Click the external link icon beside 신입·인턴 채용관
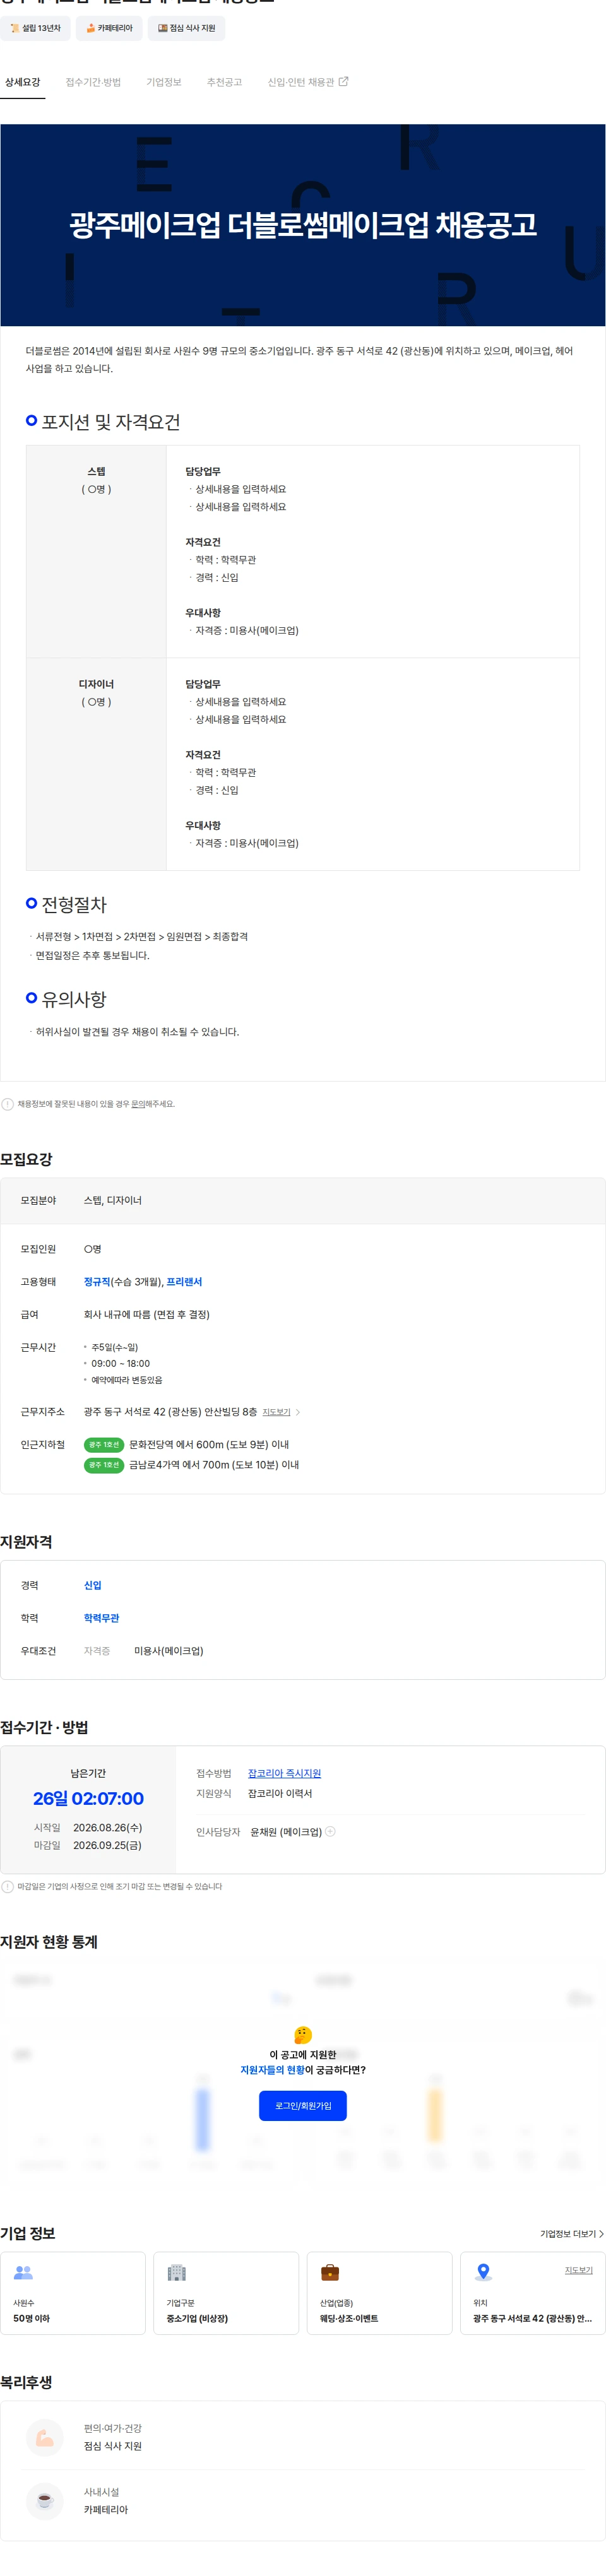The height and width of the screenshot is (2576, 606). (343, 82)
